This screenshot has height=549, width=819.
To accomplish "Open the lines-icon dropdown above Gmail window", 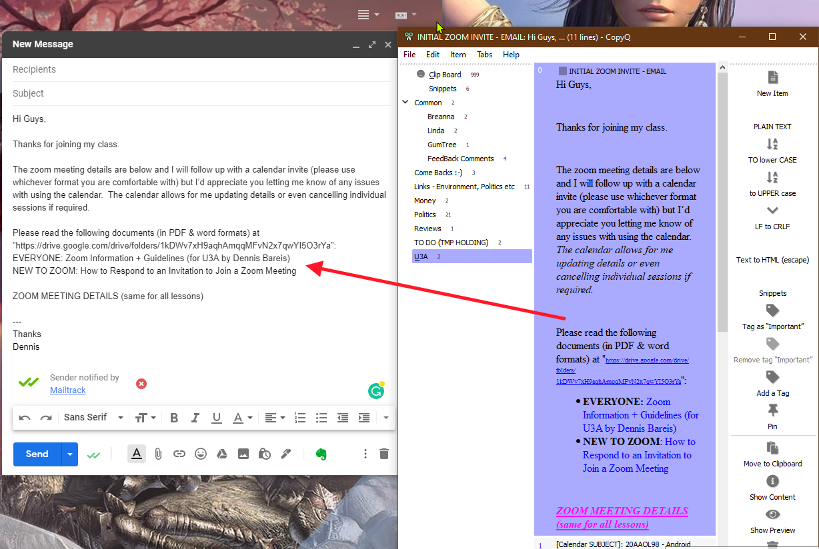I will pos(368,15).
